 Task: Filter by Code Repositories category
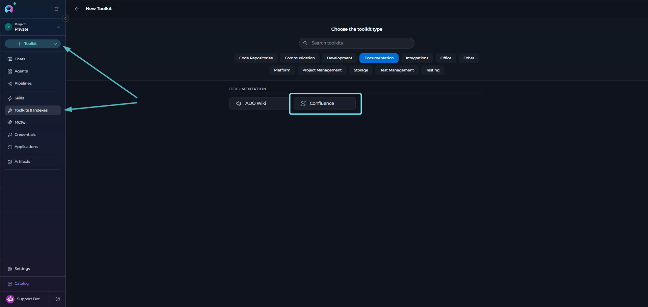(x=256, y=58)
